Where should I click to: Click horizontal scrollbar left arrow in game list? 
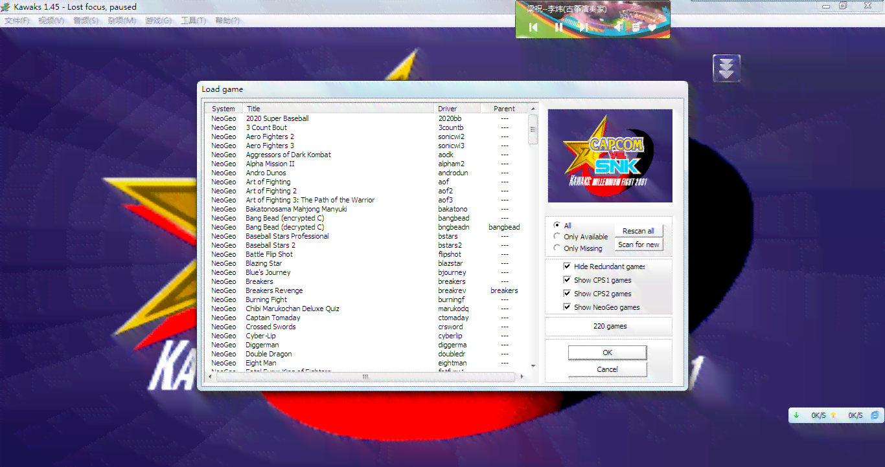point(210,376)
